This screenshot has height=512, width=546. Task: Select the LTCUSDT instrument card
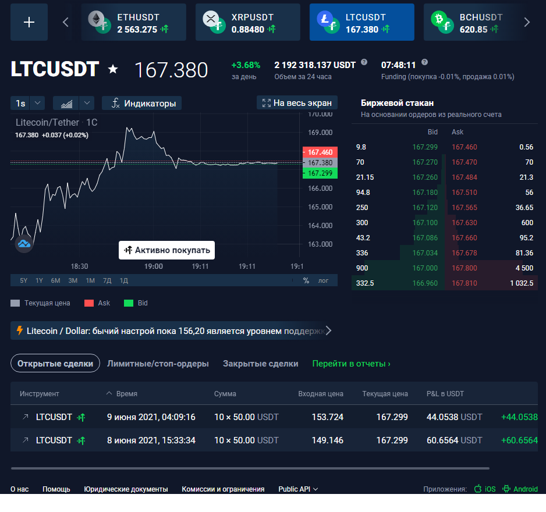(x=362, y=22)
